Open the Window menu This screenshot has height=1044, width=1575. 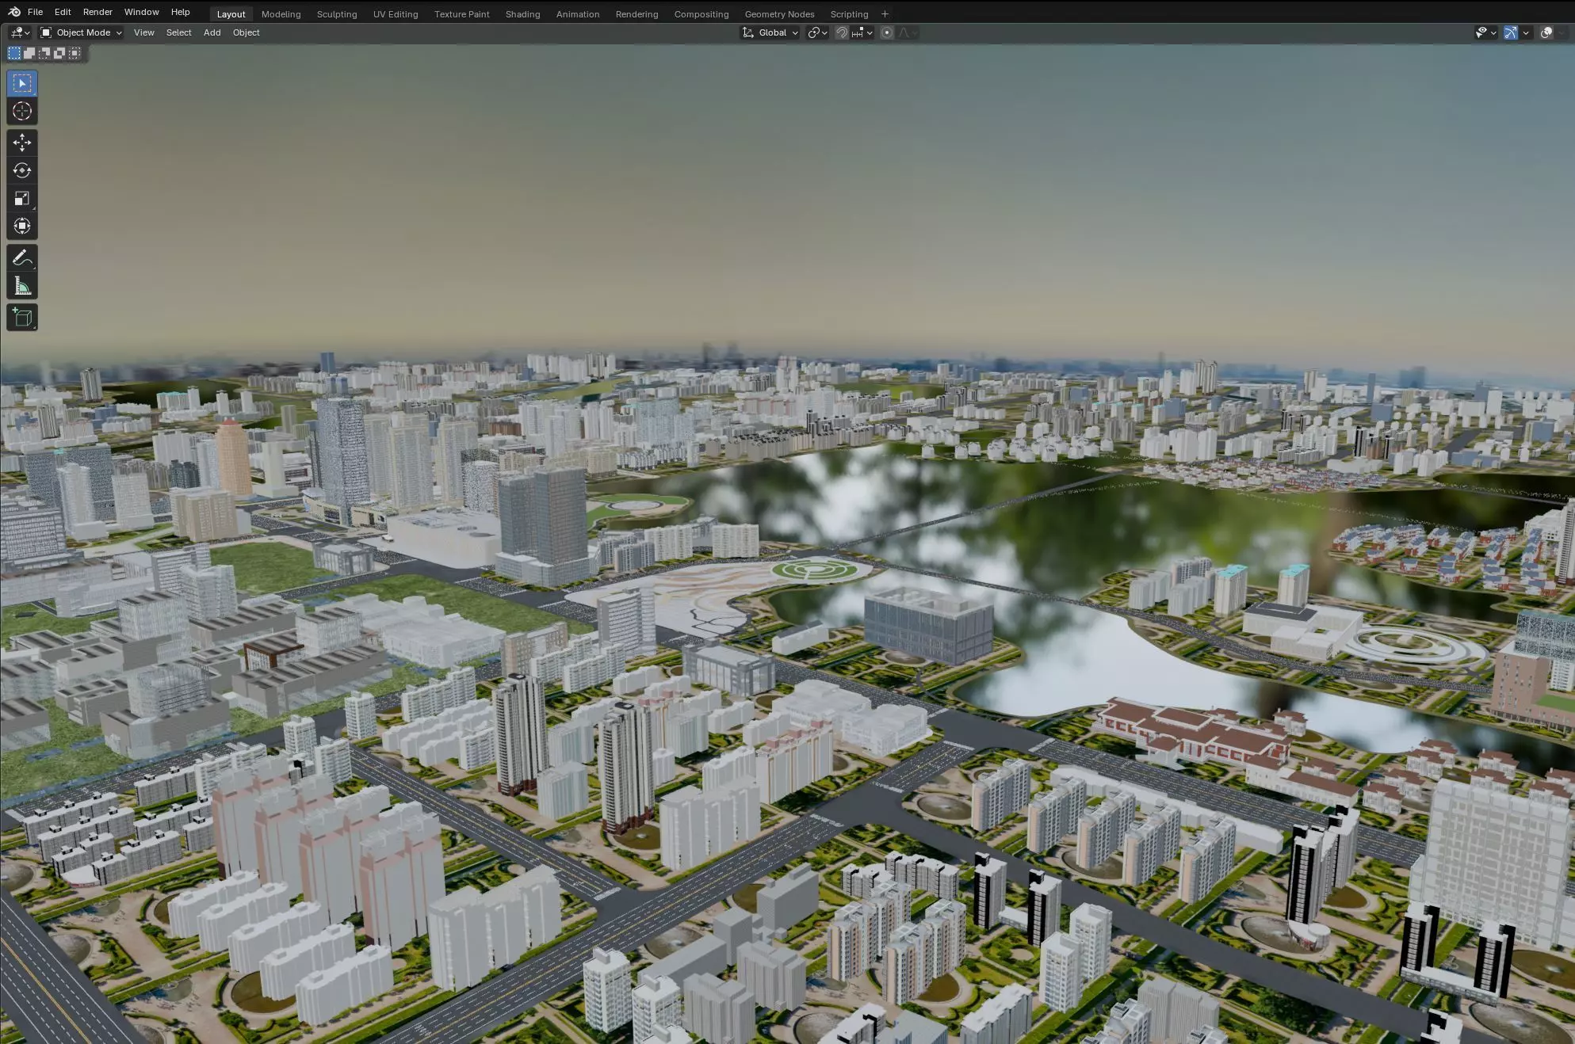click(x=141, y=12)
